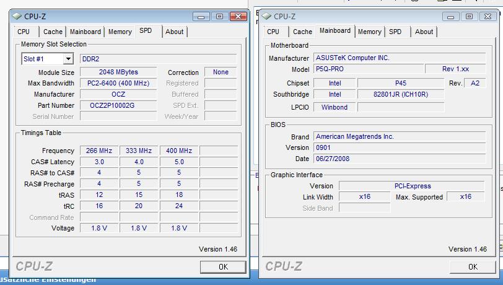Image resolution: width=503 pixels, height=285 pixels.
Task: Click tRAS value 18
Action: pyautogui.click(x=179, y=195)
